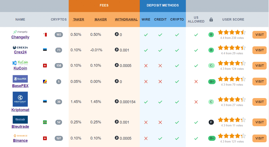Click the lock security column icon
This screenshot has height=147, width=269.
[x=211, y=20]
